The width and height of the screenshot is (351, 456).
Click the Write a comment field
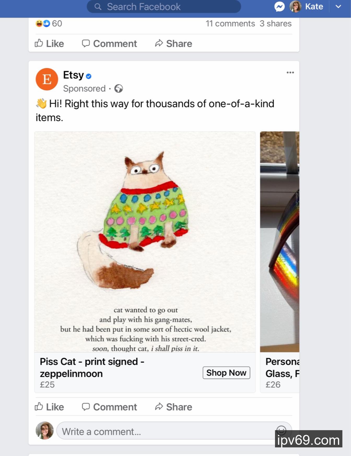point(167,431)
